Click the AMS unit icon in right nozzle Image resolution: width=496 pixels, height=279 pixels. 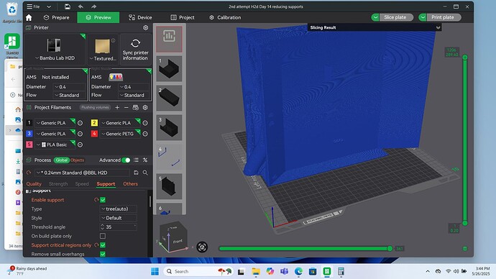(x=116, y=77)
